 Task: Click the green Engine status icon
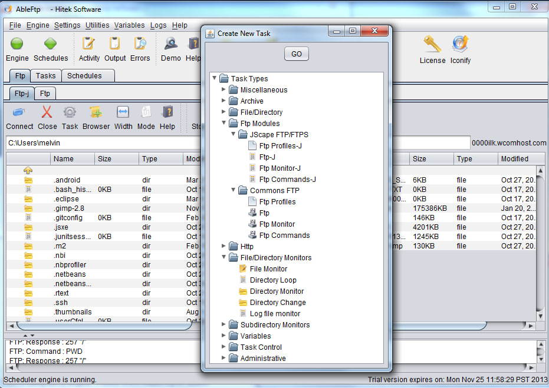pyautogui.click(x=17, y=44)
